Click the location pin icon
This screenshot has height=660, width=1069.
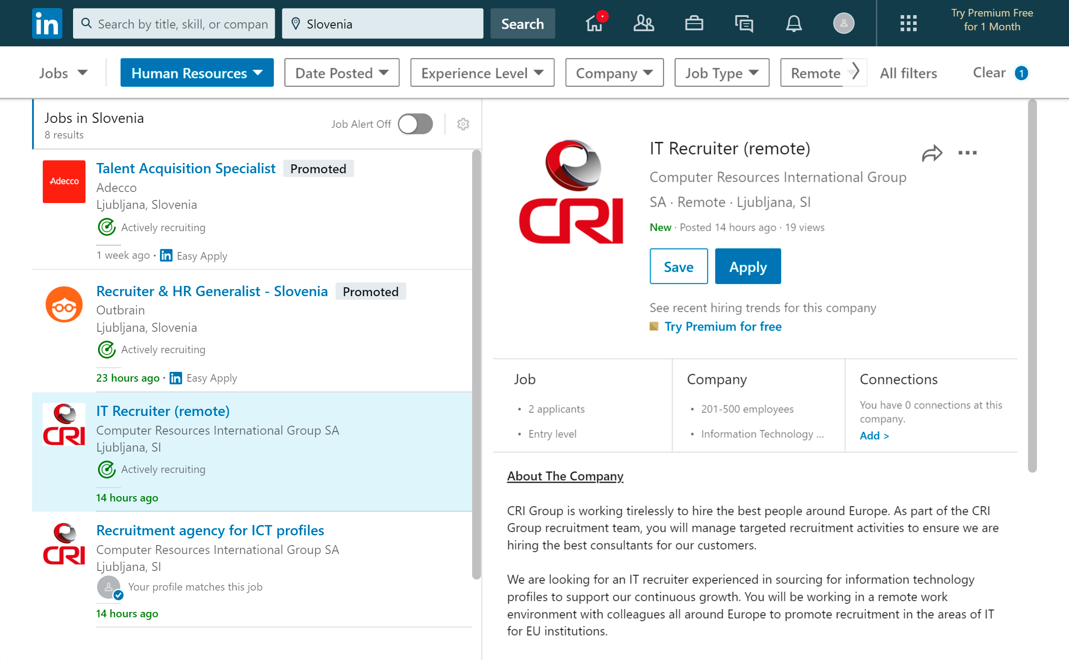tap(295, 23)
